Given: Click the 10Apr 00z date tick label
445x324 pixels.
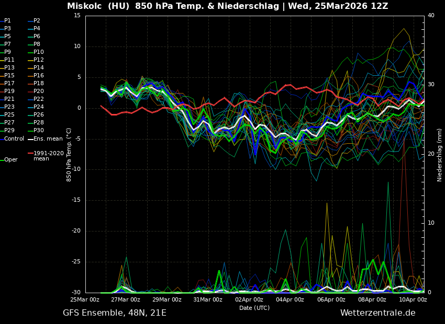Looking at the screenshot, I should [413, 299].
